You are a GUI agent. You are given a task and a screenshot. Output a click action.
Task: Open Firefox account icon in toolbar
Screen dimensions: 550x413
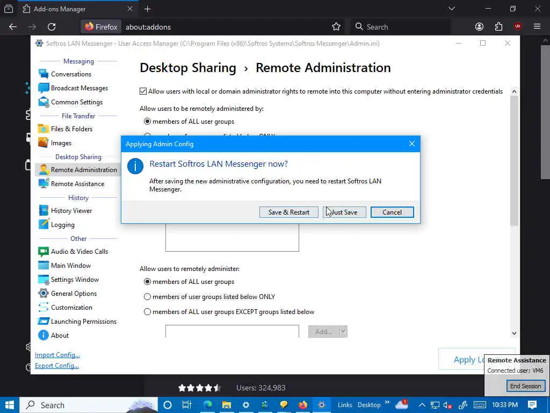click(x=479, y=27)
